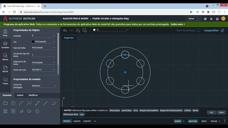The height and width of the screenshot is (128, 228).
Task: Expand OSNAP settings caret
Action: tap(184, 121)
